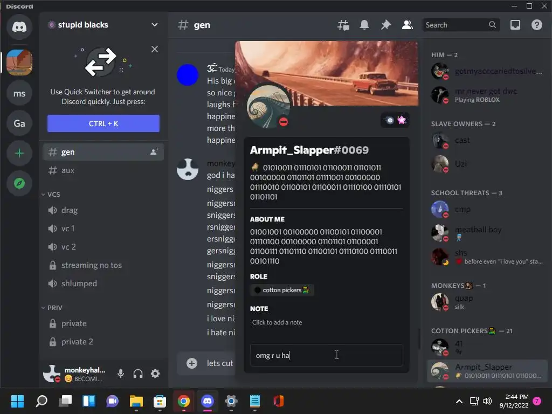This screenshot has width=552, height=414.
Task: Click member 'cast' in member list
Action: click(487, 140)
